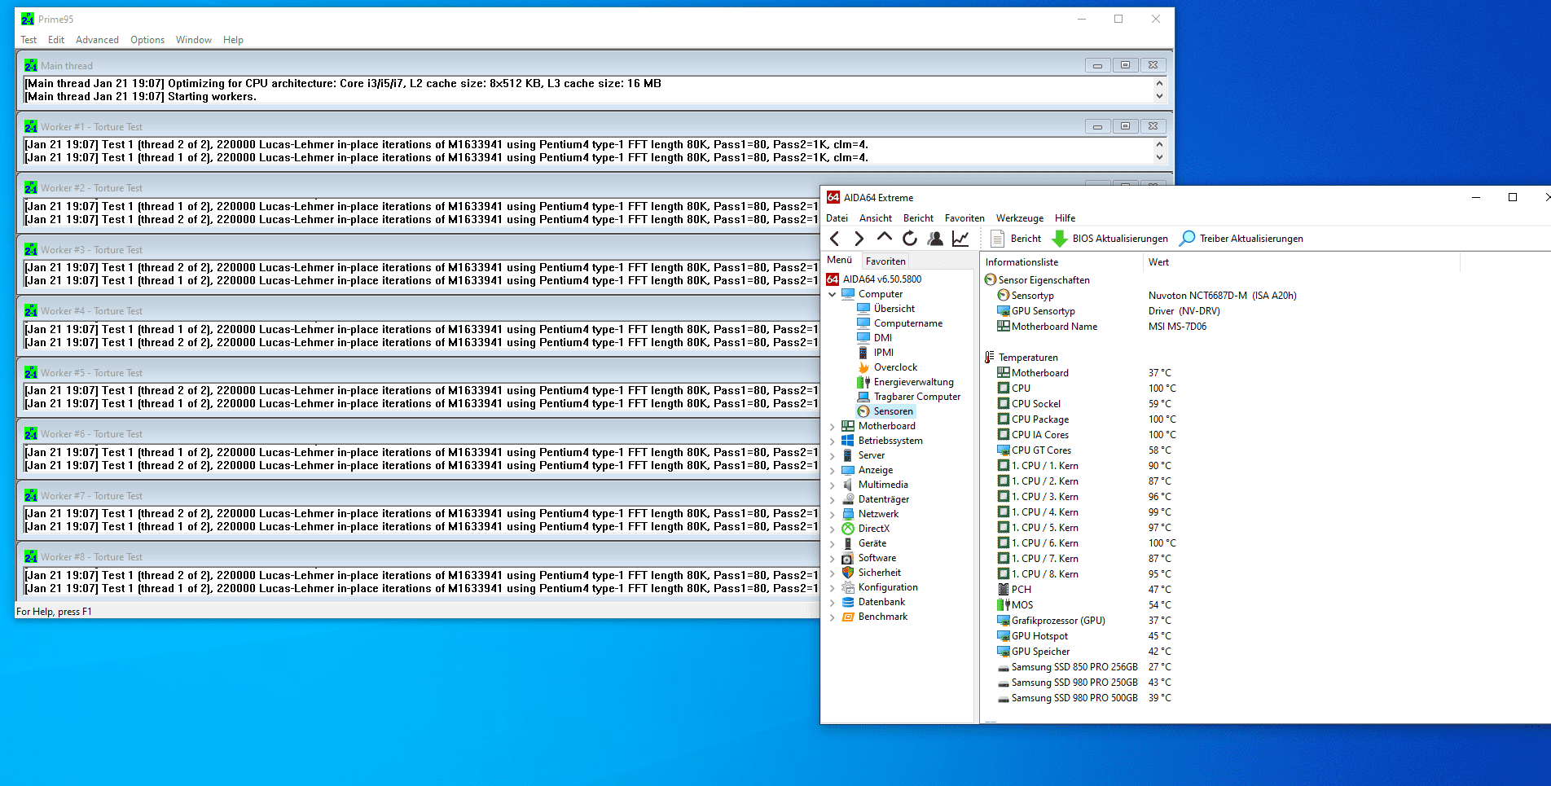Open the Prime95 Edit menu
Viewport: 1551px width, 786px height.
click(56, 40)
